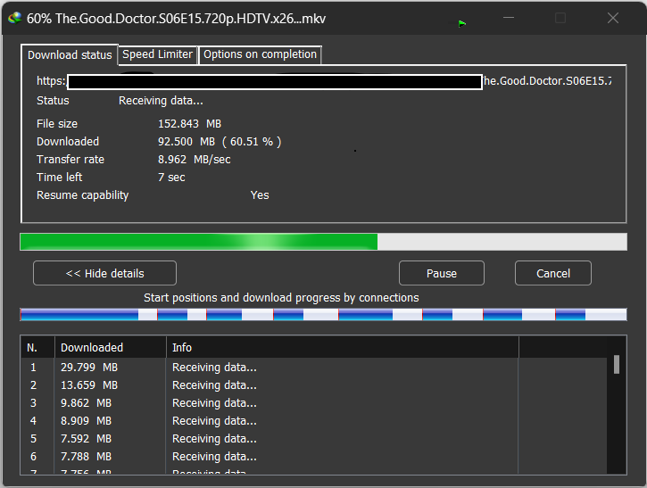The height and width of the screenshot is (488, 647).
Task: Select connection row with 13.659 MB
Action: 314,385
